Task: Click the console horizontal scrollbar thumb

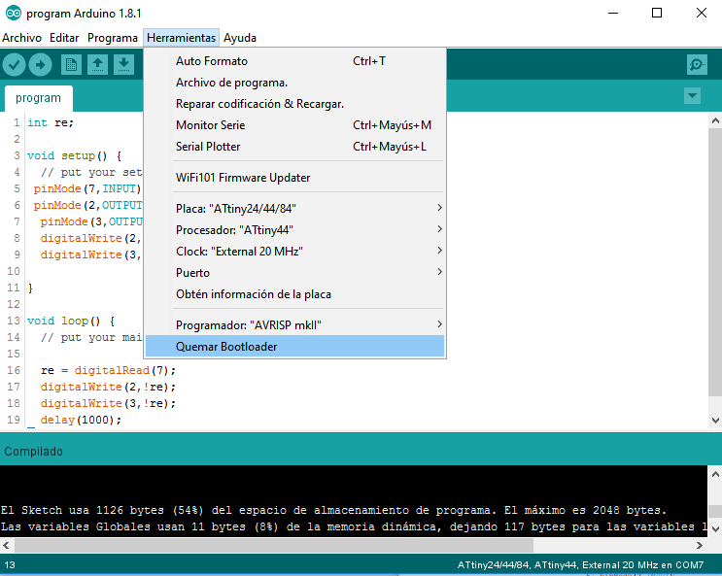Action: pos(274,545)
